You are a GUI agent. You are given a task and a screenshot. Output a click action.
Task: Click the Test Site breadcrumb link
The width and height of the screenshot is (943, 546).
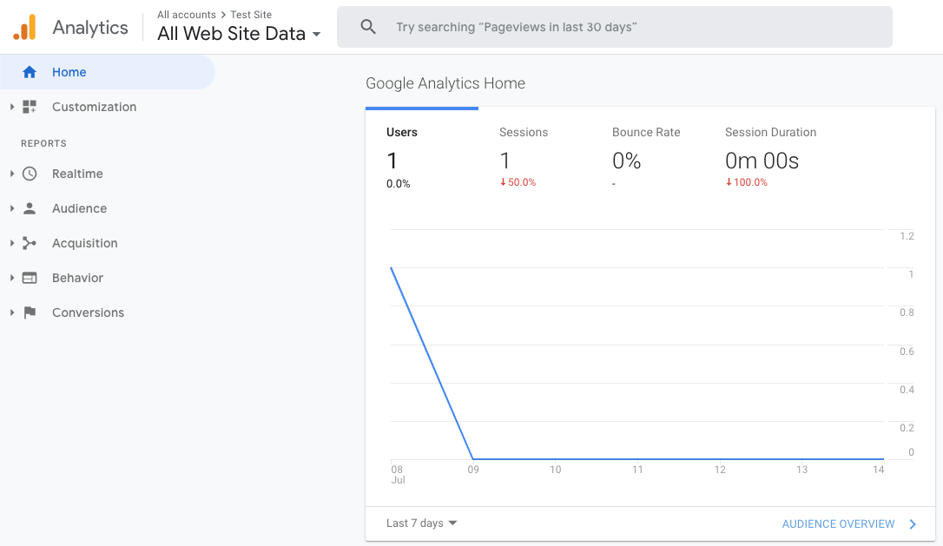pyautogui.click(x=251, y=15)
